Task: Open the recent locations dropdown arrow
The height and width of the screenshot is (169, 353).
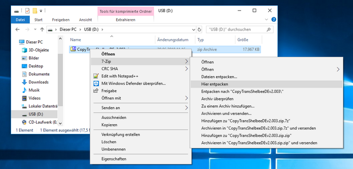Action: coord(35,29)
